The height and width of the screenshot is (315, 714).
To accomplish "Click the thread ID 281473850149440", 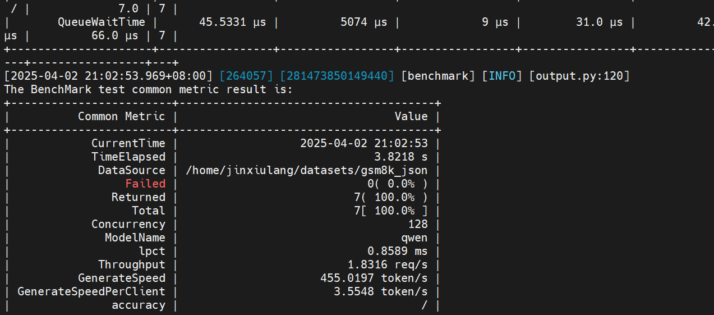I will point(337,76).
